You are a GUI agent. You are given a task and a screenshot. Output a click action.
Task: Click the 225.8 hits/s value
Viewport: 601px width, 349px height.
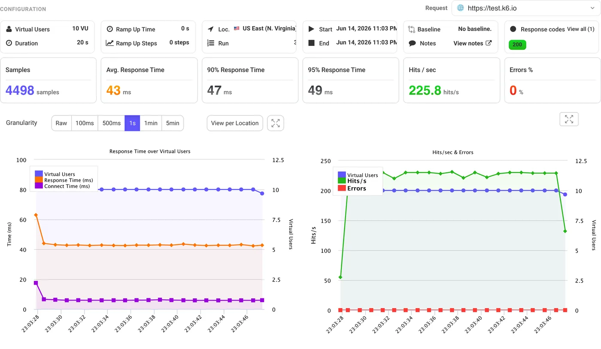click(425, 90)
